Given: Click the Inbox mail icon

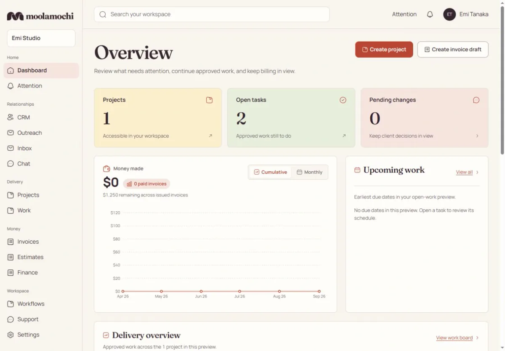Looking at the screenshot, I should point(11,148).
